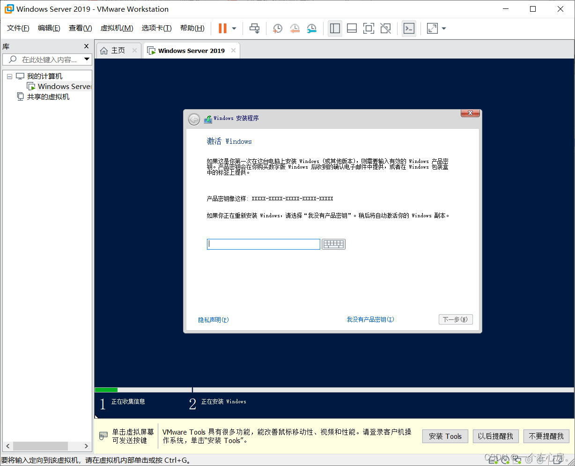Open the dropdown arrow beside the Pause button
Image resolution: width=575 pixels, height=466 pixels.
coord(234,29)
